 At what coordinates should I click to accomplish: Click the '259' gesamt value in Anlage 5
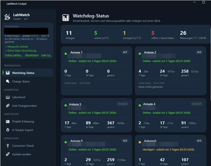coord(110,160)
